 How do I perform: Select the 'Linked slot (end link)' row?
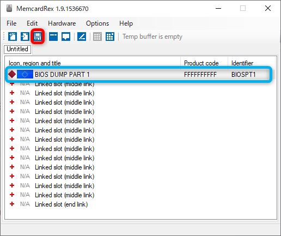point(140,204)
